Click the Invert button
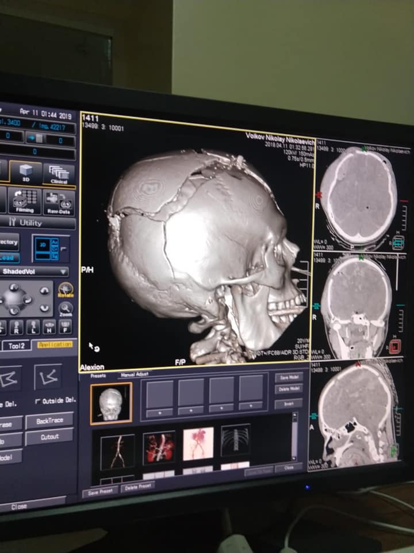The height and width of the screenshot is (553, 414). (x=288, y=404)
